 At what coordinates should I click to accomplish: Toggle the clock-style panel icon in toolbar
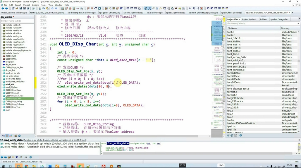(146, 8)
